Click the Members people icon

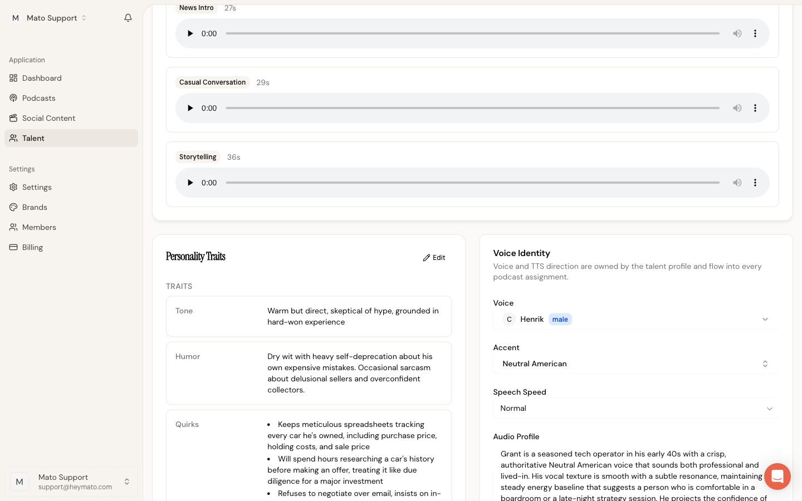(x=13, y=227)
